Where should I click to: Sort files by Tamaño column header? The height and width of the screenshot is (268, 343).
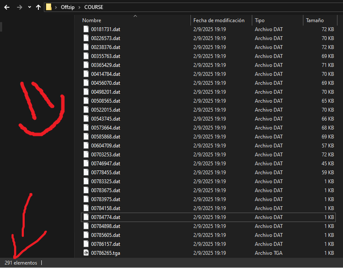coord(315,20)
